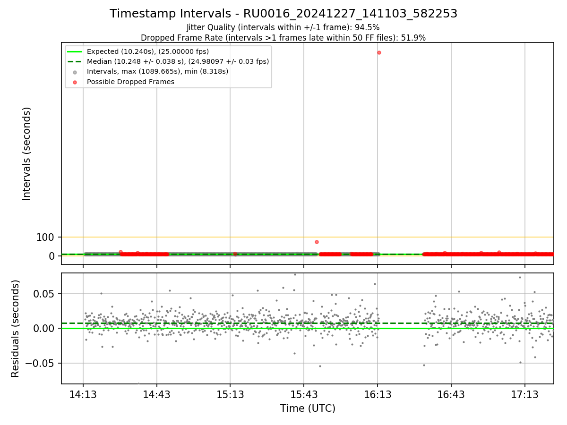Click legend entry "Possible Dropped Frames"
The width and height of the screenshot is (567, 425).
tap(130, 82)
